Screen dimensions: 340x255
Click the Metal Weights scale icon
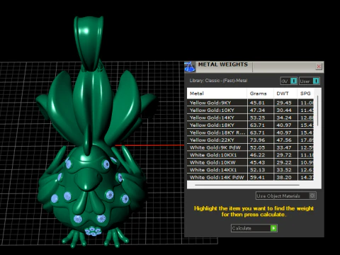click(190, 67)
